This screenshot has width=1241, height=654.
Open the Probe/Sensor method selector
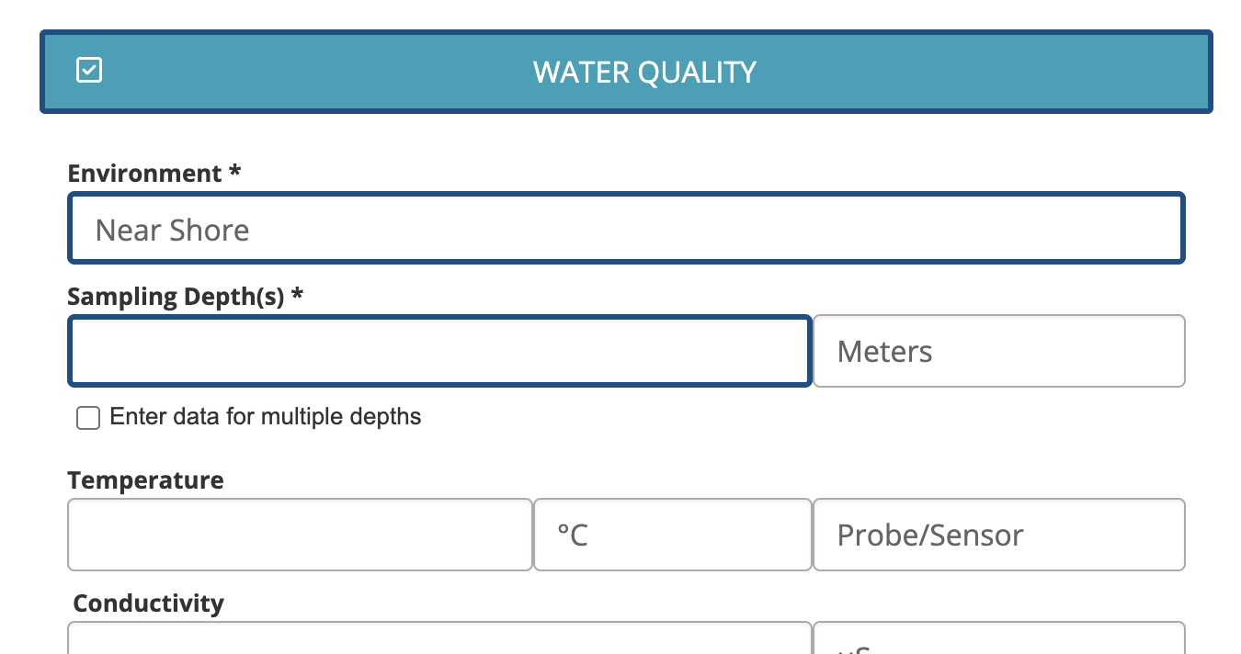tap(998, 535)
